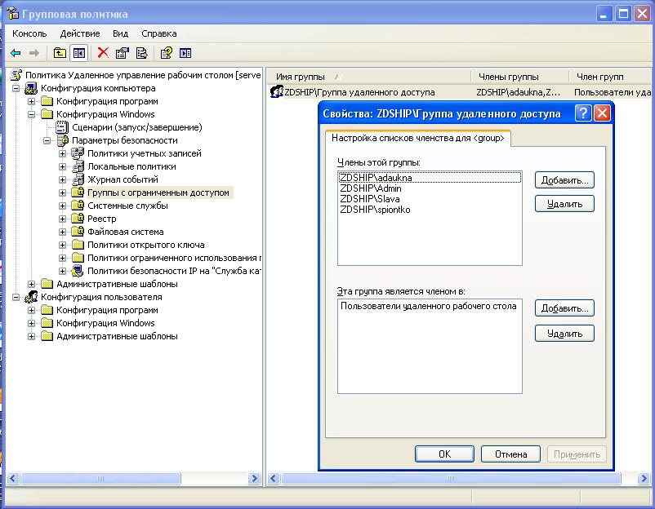Click the Up one level folder icon
The width and height of the screenshot is (655, 509).
[x=60, y=53]
